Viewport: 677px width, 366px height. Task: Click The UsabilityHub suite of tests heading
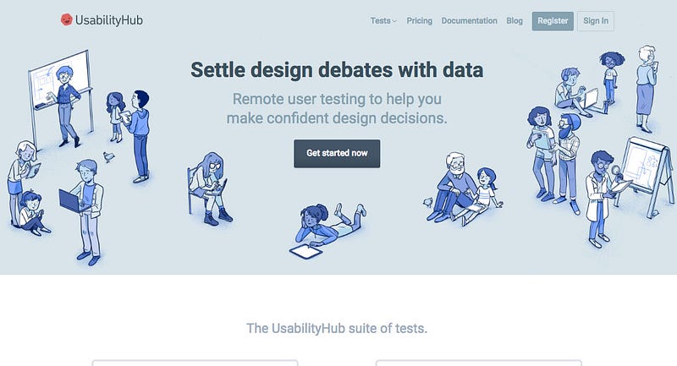(337, 329)
